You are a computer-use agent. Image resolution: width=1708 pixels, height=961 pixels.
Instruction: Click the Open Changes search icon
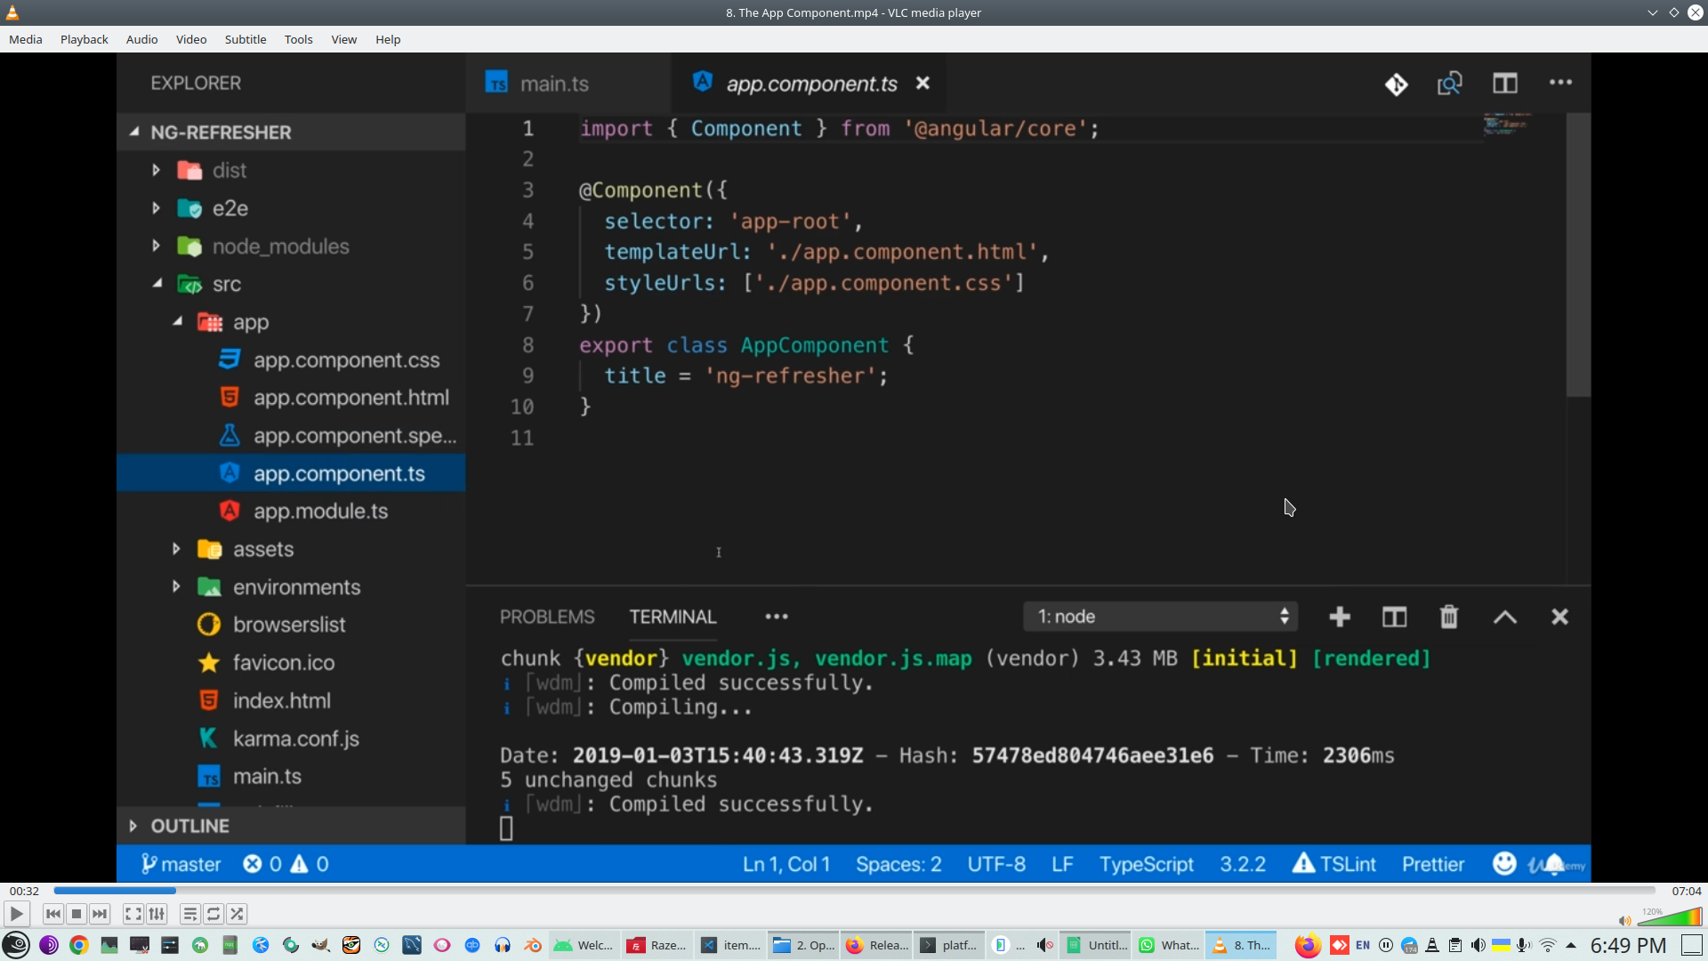1449,84
